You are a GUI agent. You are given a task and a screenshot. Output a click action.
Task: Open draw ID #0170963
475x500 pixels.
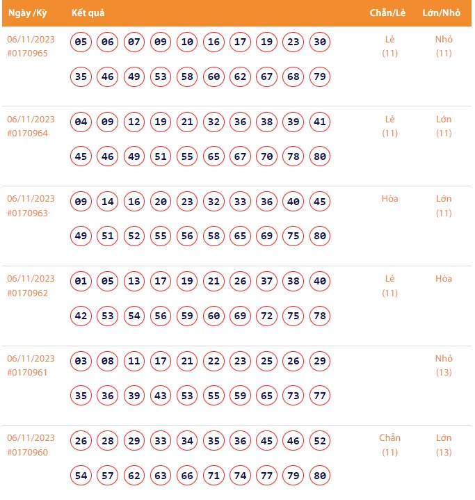pyautogui.click(x=28, y=213)
